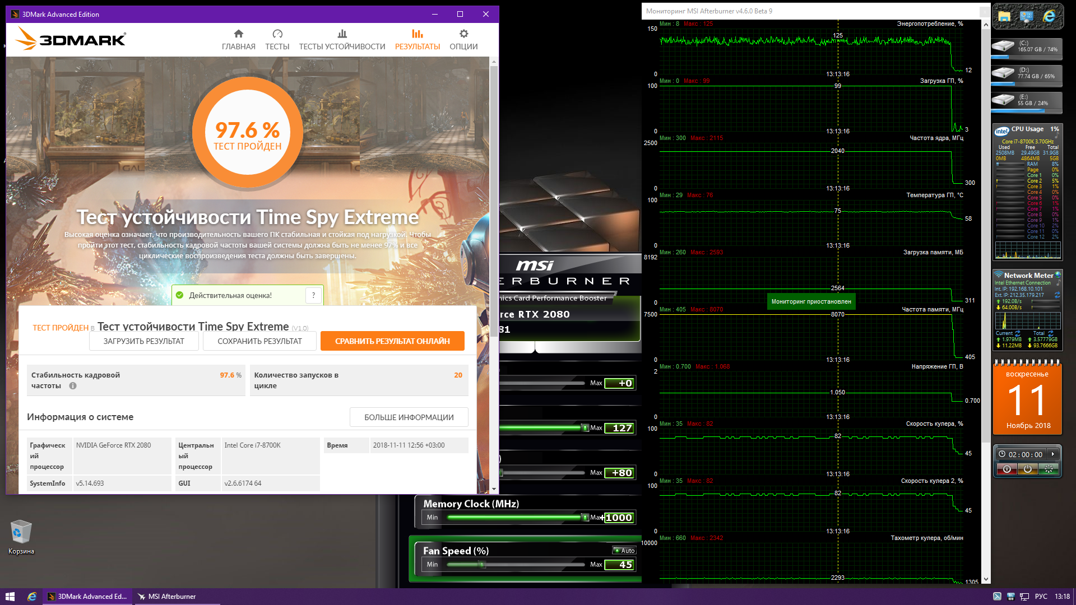Toggle the Fan Speed Auto checkbox
Screen dimensions: 1076x605
tap(624, 551)
